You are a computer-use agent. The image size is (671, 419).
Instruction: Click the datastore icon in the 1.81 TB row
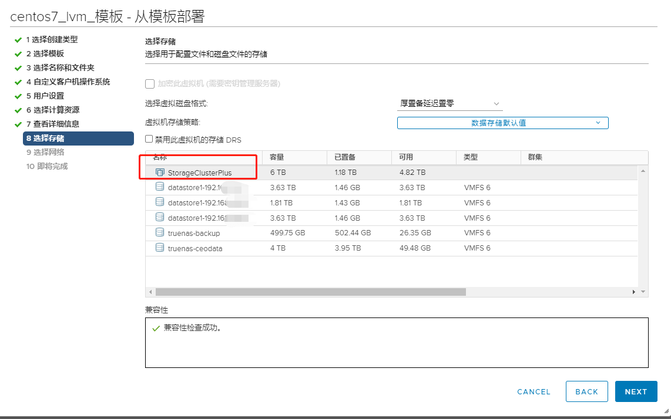tap(160, 202)
